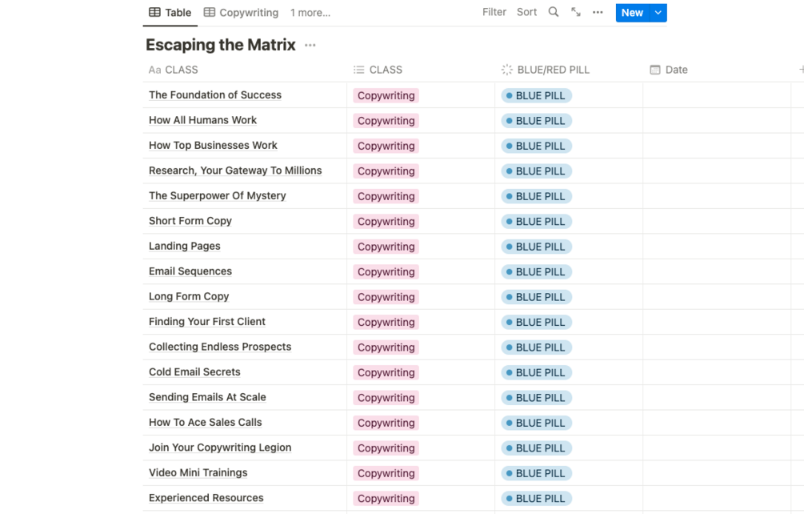Open the Cold Email Secrets row
Image resolution: width=804 pixels, height=514 pixels.
pyautogui.click(x=194, y=372)
